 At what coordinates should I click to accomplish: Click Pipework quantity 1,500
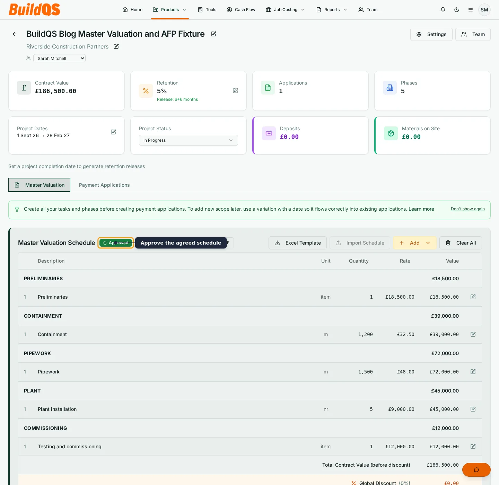[x=366, y=372]
